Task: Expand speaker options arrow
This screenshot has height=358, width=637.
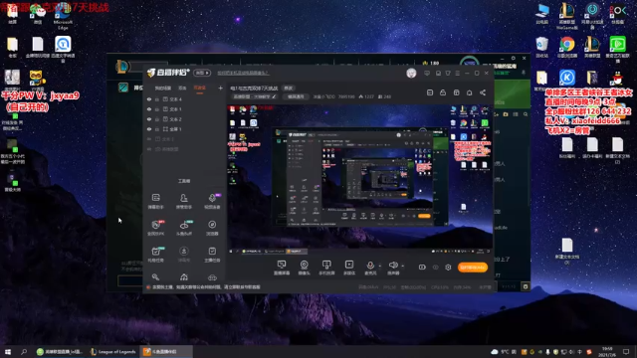Action: click(402, 267)
